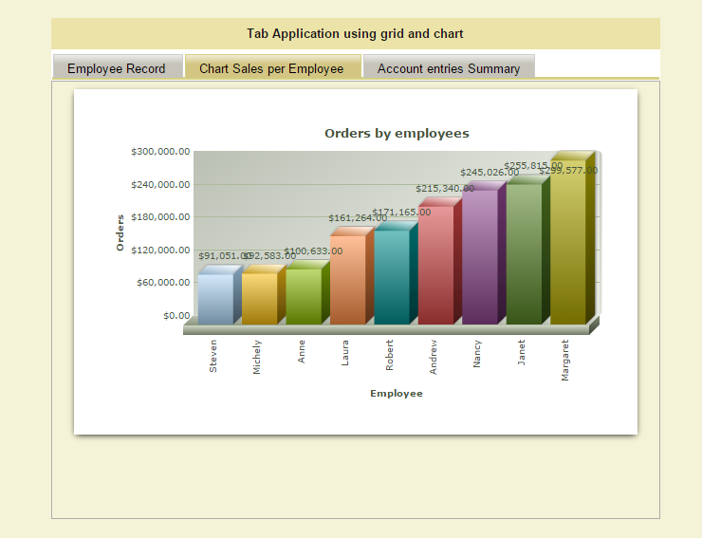This screenshot has height=538, width=702.
Task: Click the $300,000.00 y-axis tick label
Action: 160,152
